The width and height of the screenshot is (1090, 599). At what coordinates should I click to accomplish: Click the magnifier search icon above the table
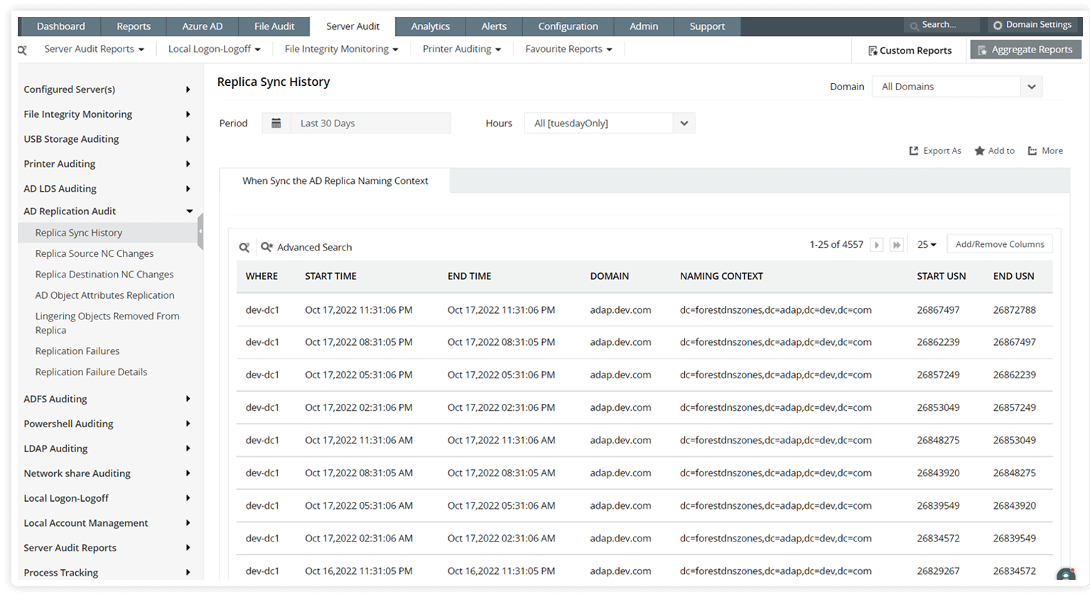(244, 246)
